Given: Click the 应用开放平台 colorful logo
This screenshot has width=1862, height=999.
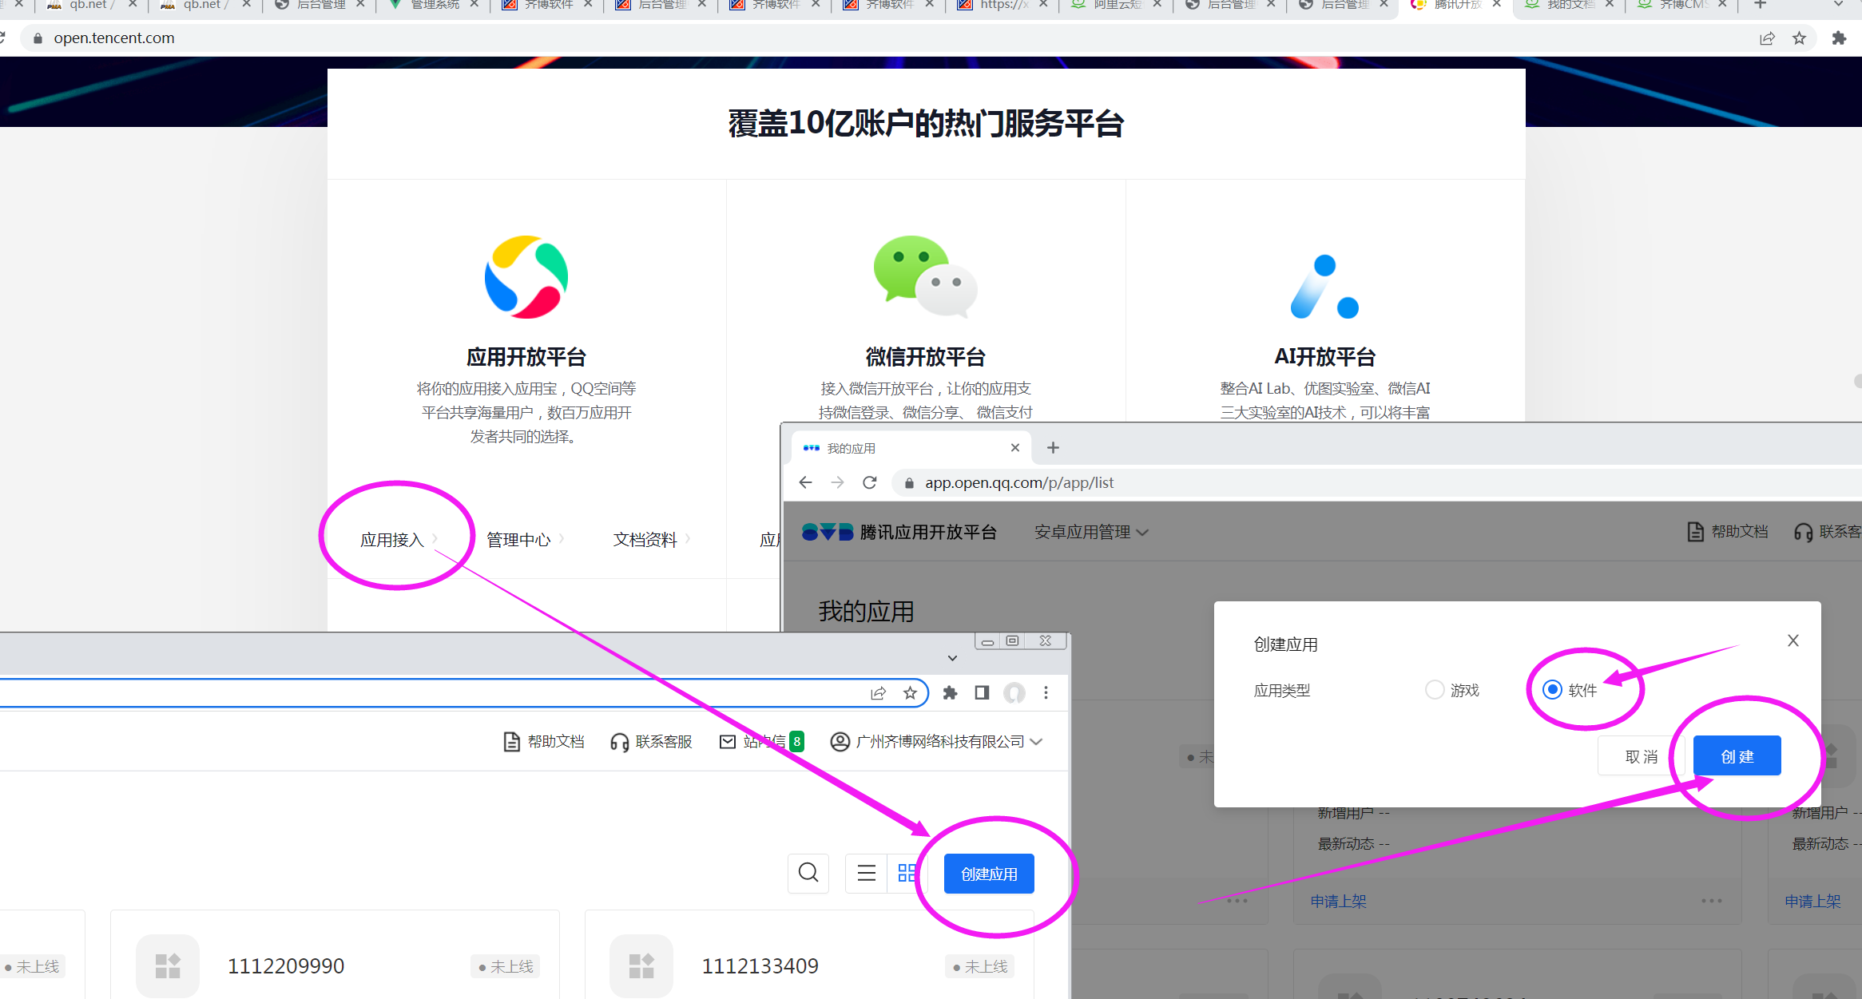Looking at the screenshot, I should pyautogui.click(x=526, y=277).
